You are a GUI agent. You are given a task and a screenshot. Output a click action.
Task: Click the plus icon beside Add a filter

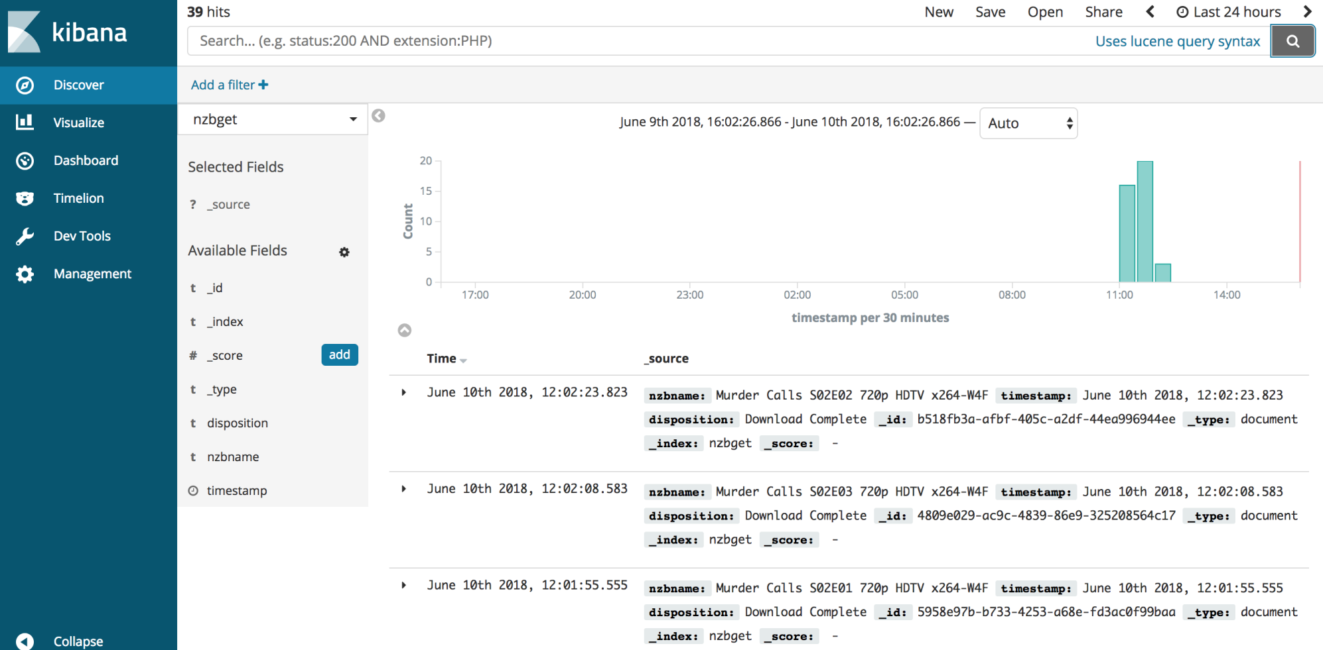[x=263, y=85]
